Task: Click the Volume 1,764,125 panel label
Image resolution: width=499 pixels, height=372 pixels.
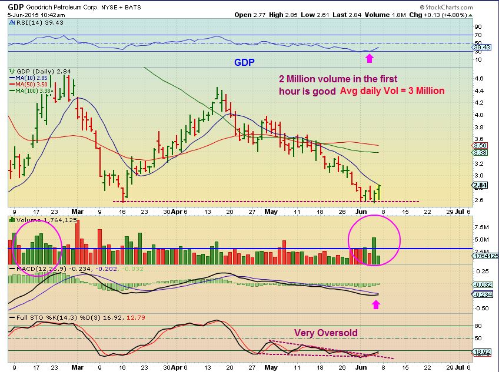Action: tap(47, 220)
